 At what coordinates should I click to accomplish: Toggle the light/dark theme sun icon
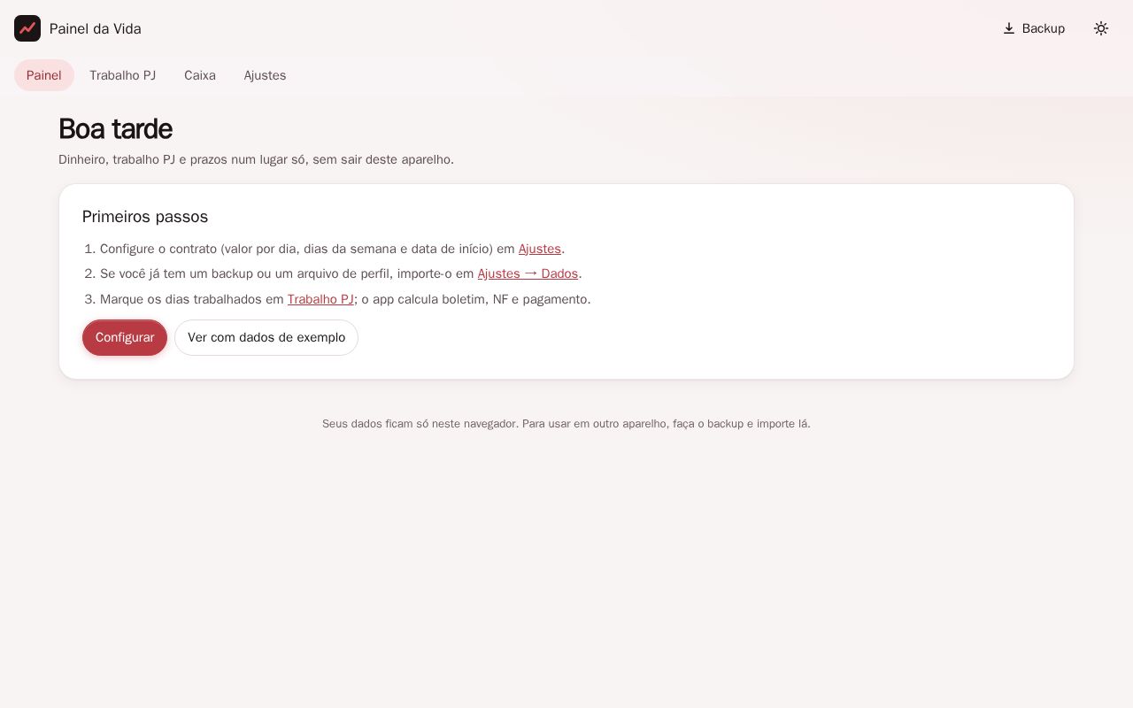click(1101, 28)
